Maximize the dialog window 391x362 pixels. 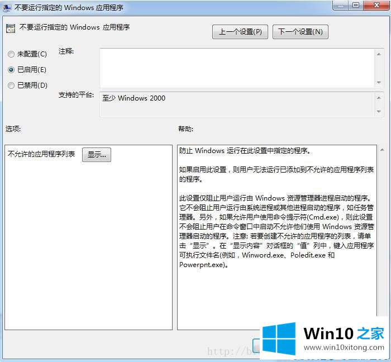click(x=356, y=5)
